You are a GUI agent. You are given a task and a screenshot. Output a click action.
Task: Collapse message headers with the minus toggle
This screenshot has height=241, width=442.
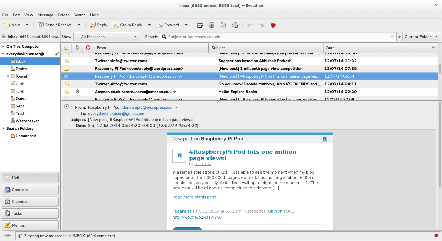point(67,107)
